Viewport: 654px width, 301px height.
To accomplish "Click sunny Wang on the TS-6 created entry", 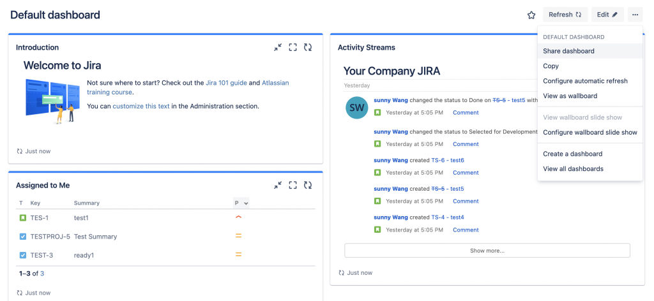I will pos(391,160).
